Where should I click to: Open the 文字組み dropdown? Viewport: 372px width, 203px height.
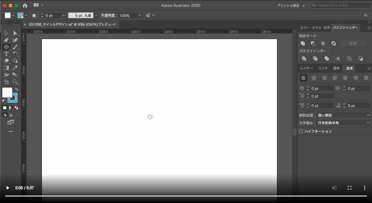(344, 123)
